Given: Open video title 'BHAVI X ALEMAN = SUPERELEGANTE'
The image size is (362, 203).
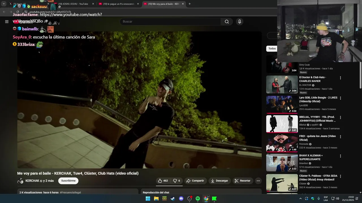Looking at the screenshot, I should 311,157.
